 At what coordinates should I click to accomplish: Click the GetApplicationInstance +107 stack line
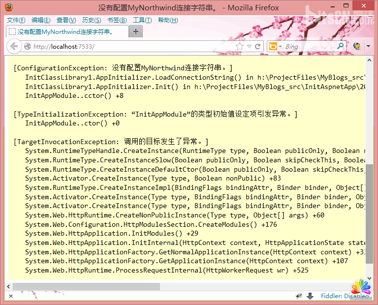pyautogui.click(x=187, y=261)
